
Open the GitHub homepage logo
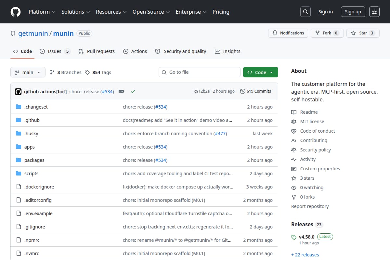point(16,12)
